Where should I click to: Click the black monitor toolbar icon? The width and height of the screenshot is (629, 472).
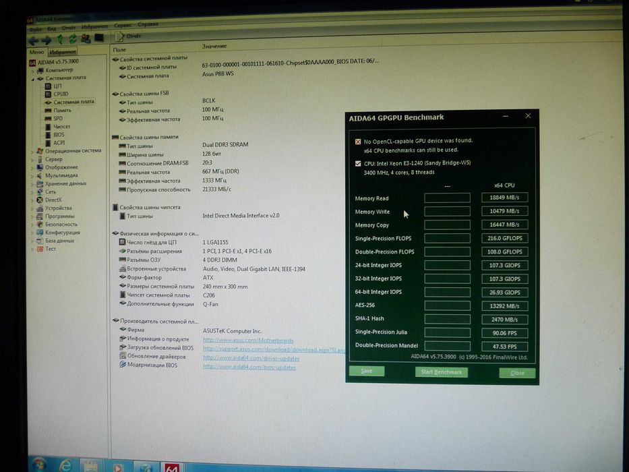coord(99,38)
